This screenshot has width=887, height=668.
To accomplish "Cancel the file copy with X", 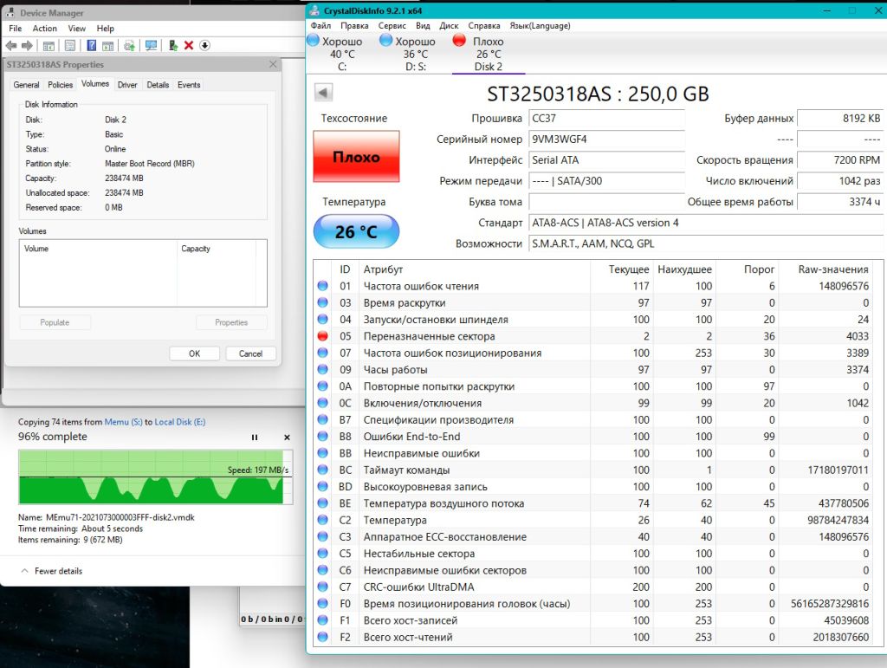I will click(x=287, y=438).
